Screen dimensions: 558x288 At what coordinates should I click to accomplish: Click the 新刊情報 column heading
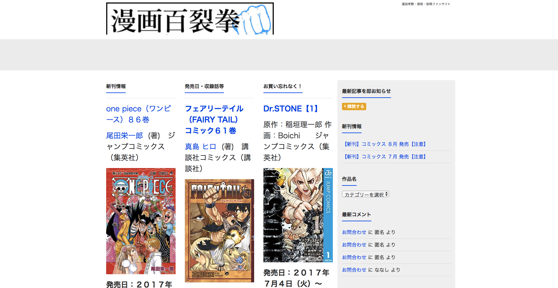116,86
